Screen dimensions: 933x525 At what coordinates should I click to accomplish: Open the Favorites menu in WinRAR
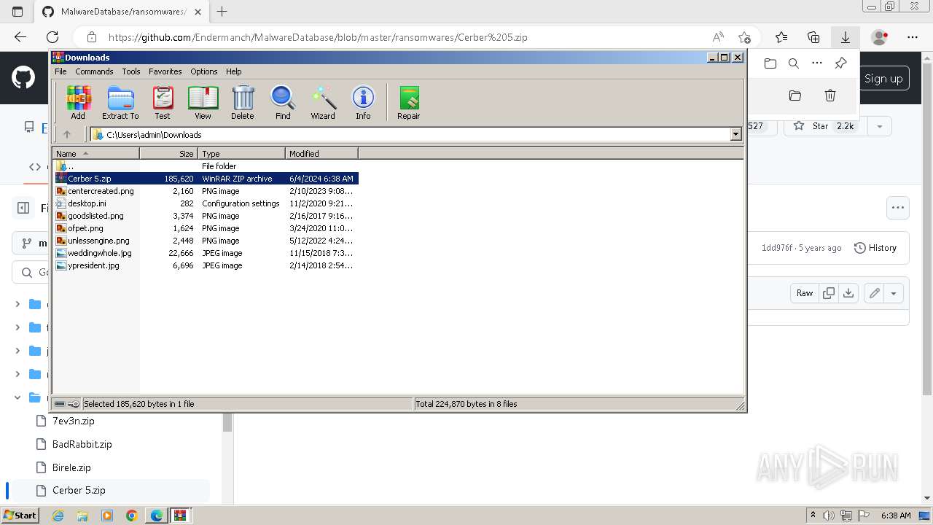(165, 71)
